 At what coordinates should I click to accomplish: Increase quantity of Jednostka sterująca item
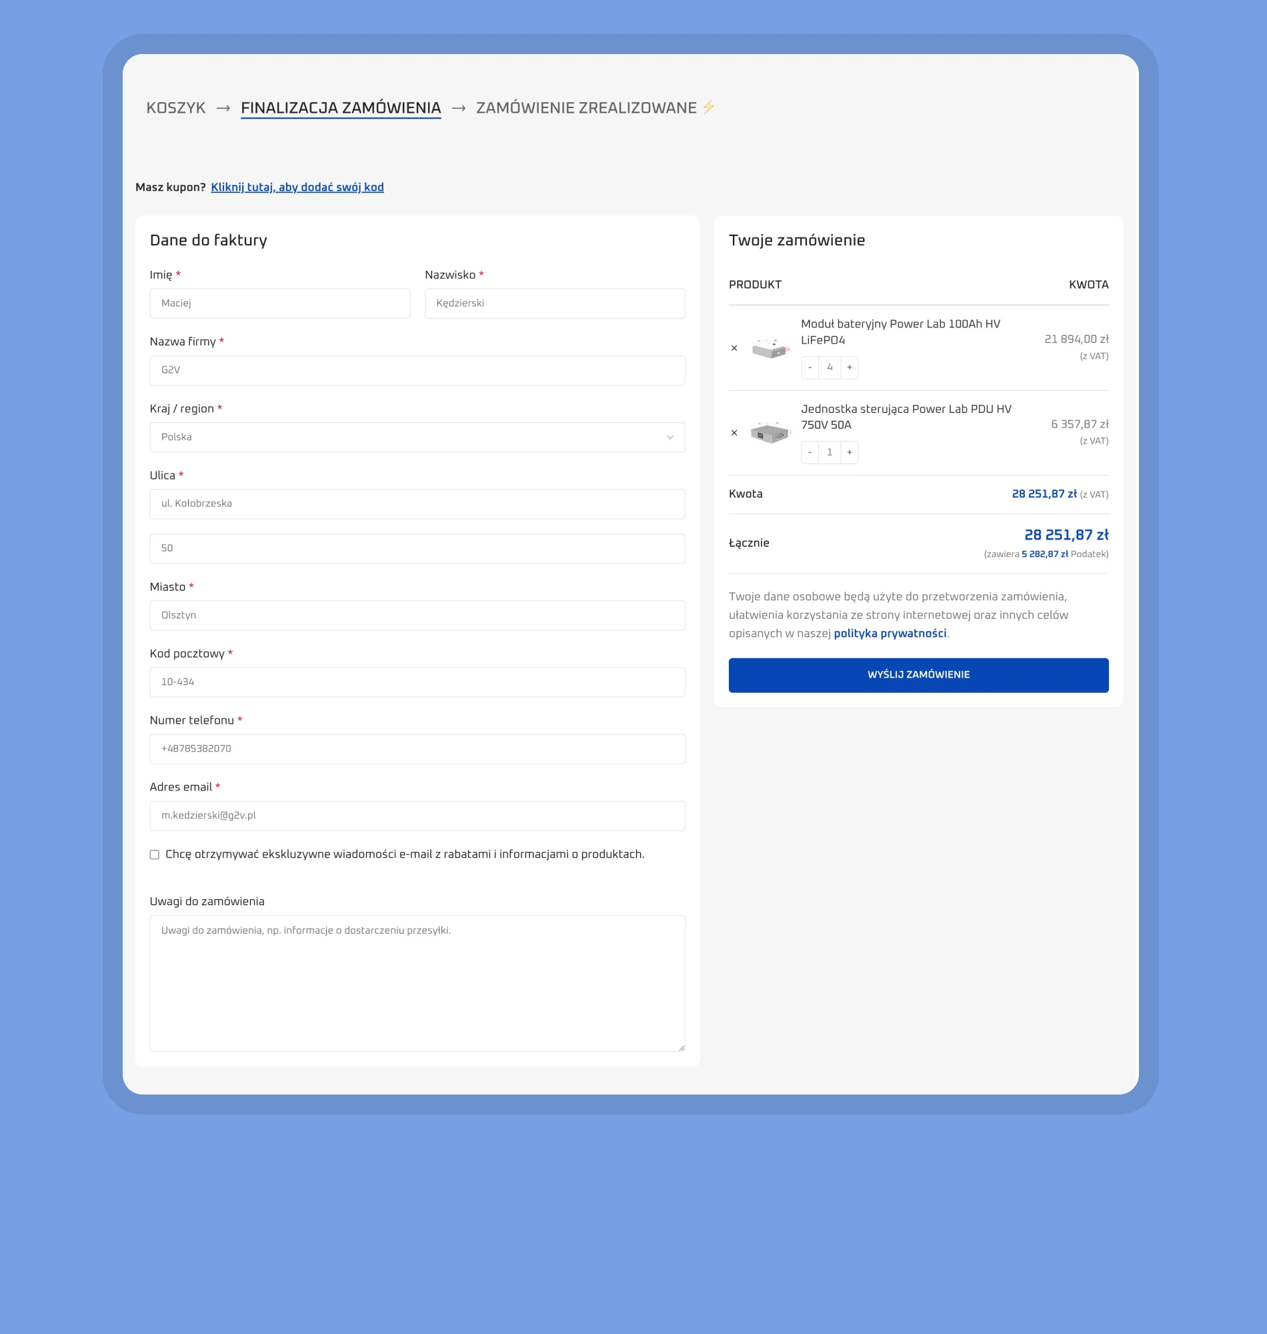click(x=850, y=452)
